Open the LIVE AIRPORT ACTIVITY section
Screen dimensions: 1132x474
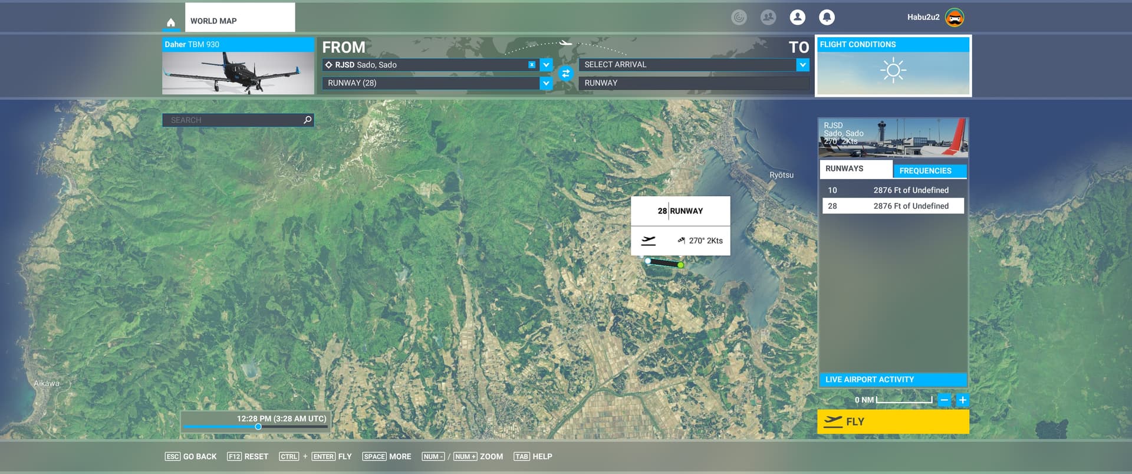click(893, 380)
